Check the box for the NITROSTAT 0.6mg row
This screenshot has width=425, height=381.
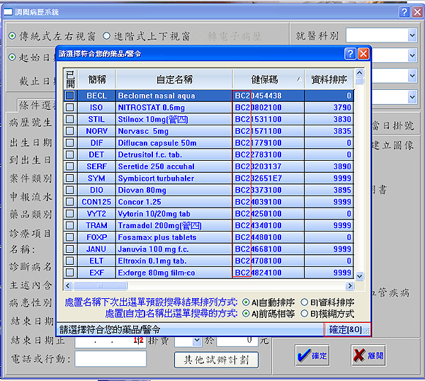point(69,108)
